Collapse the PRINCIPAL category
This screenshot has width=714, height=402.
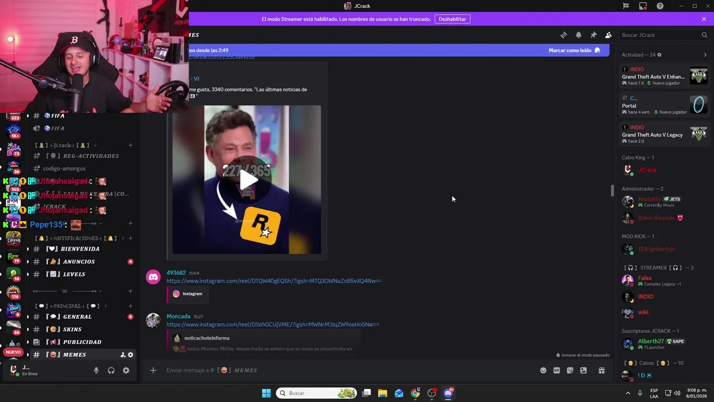(x=71, y=306)
